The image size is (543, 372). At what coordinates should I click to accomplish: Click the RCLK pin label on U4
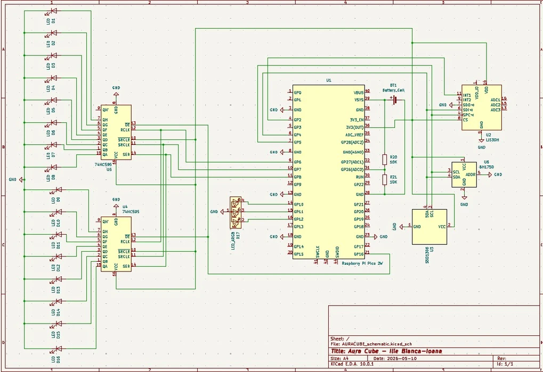click(x=125, y=241)
